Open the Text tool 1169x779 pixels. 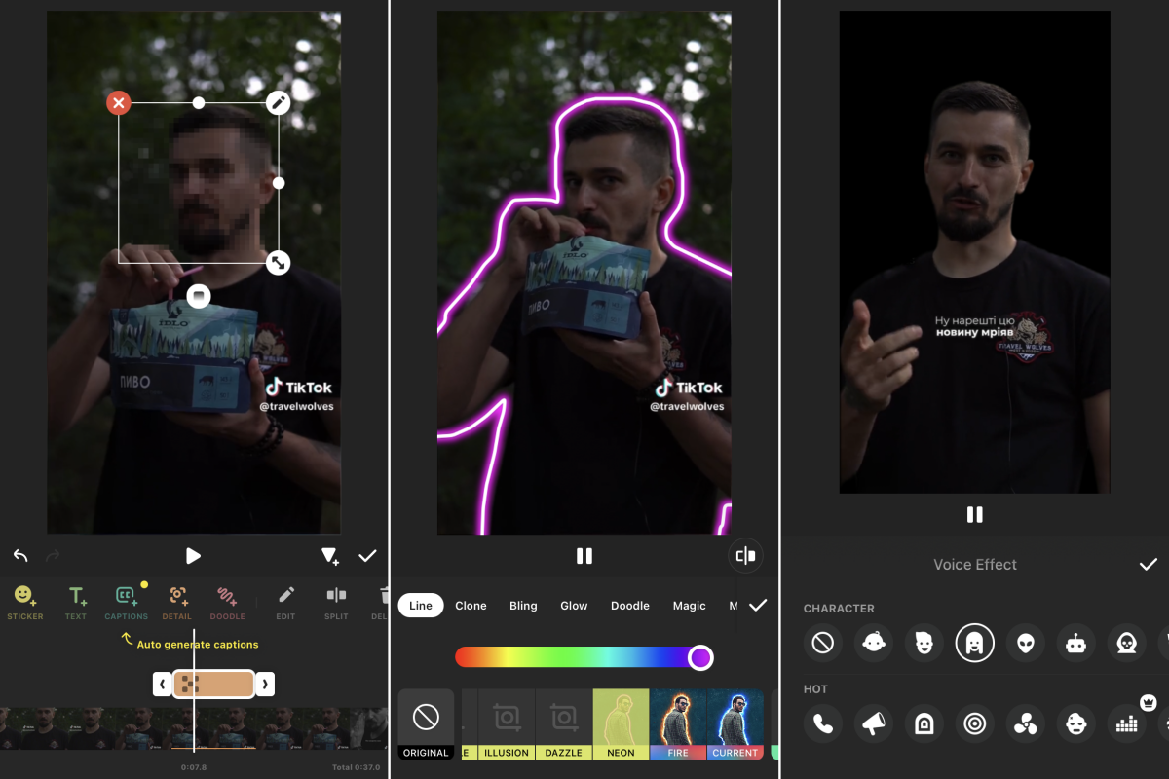point(76,601)
